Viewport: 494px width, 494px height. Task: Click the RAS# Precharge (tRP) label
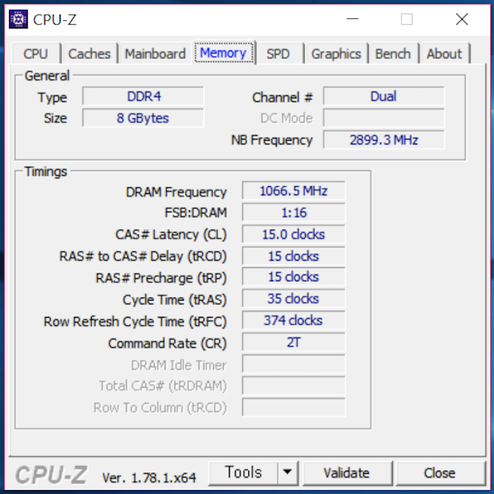coord(161,278)
